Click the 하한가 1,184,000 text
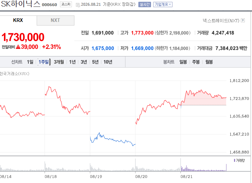This screenshot has height=183, width=252. pos(173,49)
